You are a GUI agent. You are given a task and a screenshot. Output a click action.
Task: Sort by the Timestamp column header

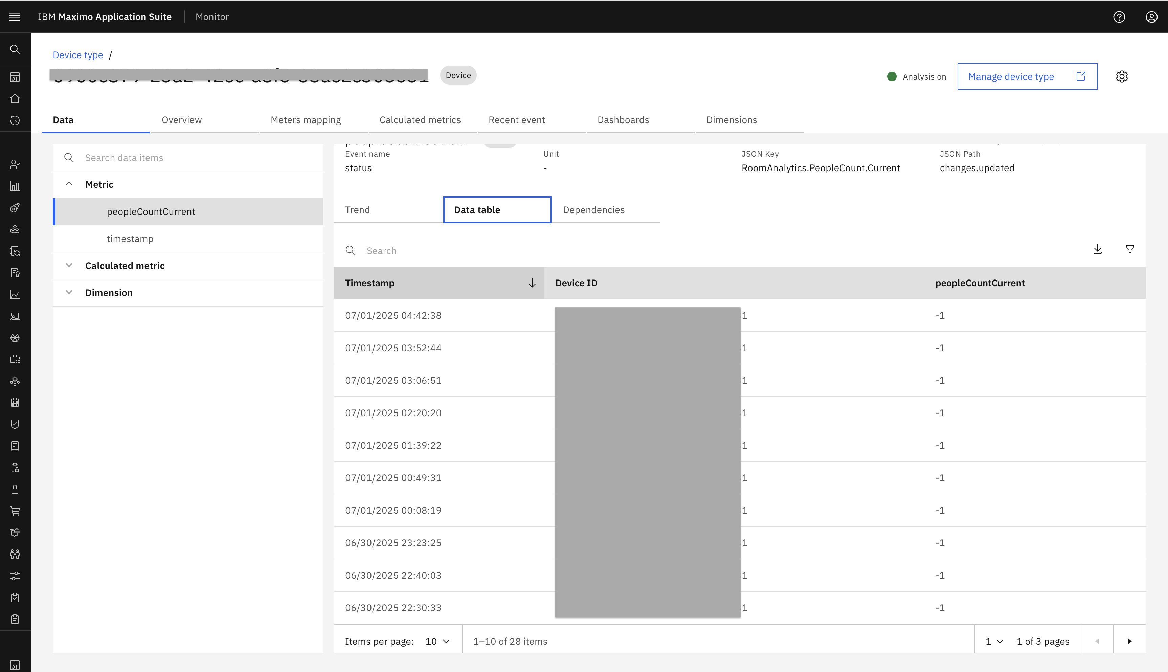[x=439, y=283]
